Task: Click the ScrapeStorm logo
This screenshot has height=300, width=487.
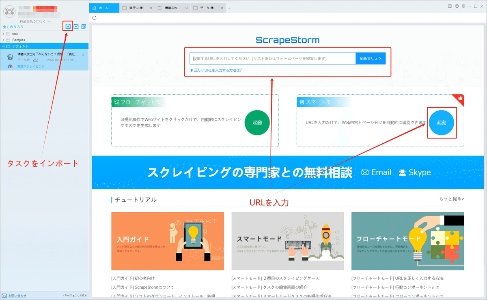Action: click(288, 40)
